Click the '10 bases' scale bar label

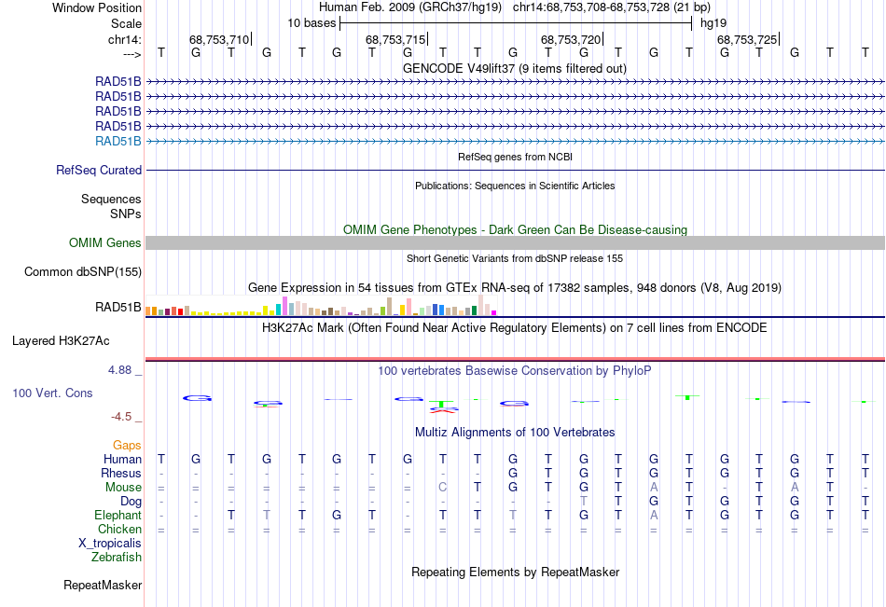(x=311, y=23)
